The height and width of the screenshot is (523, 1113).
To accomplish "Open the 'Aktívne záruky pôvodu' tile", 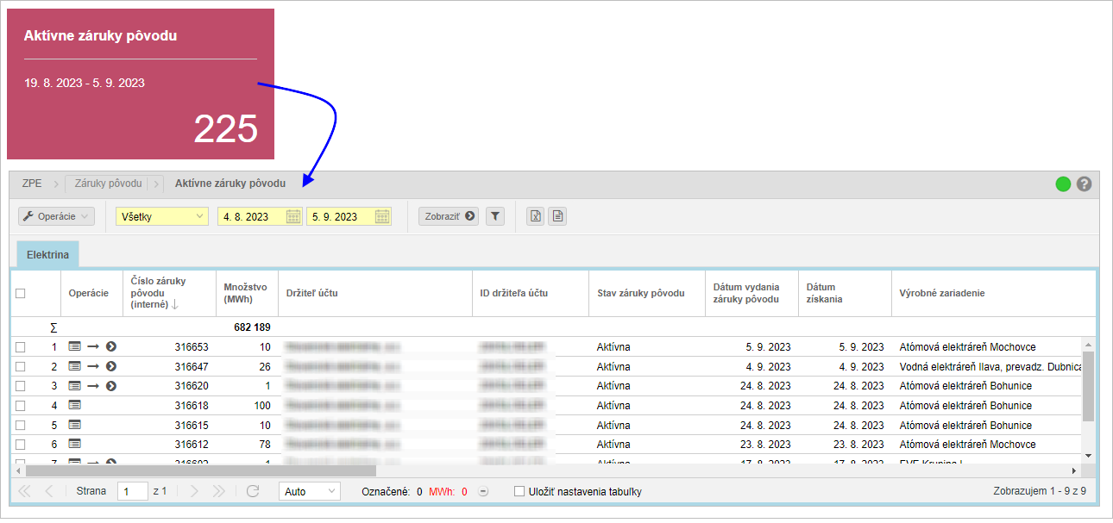I will [x=141, y=84].
